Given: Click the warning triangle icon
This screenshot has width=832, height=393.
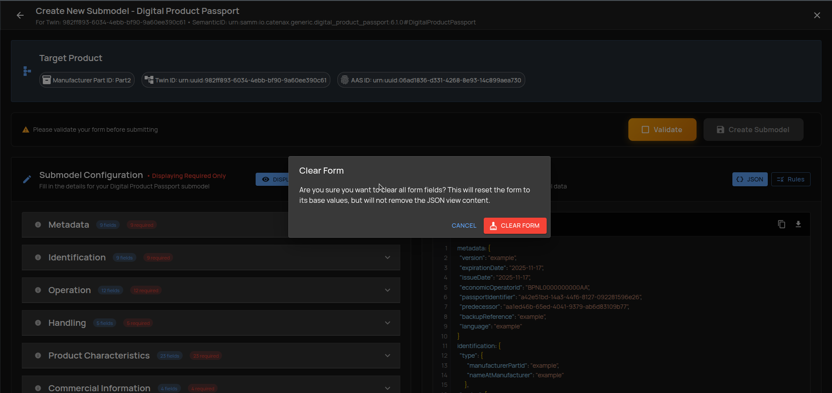Looking at the screenshot, I should tap(26, 130).
